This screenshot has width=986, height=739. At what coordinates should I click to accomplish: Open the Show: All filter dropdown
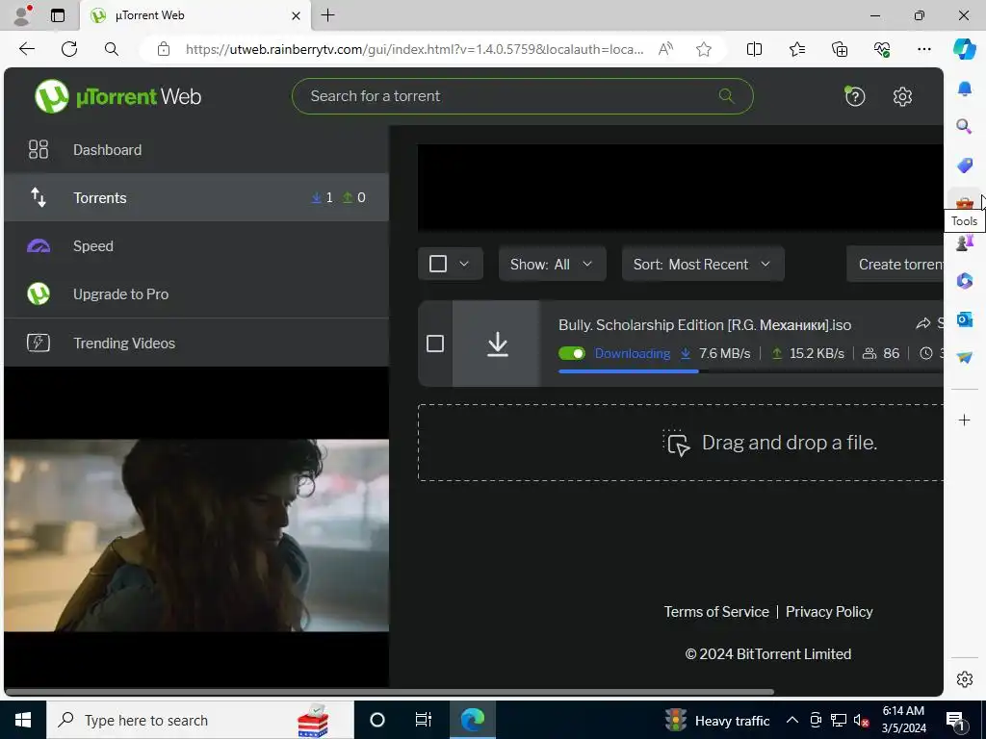pyautogui.click(x=552, y=264)
